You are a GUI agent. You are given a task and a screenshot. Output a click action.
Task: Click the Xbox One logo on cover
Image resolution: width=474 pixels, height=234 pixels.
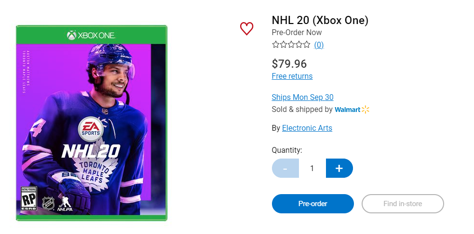[91, 35]
